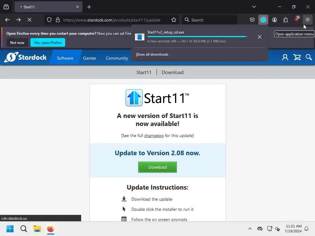
Task: Show hidden system tray icons
Action: click(x=250, y=229)
